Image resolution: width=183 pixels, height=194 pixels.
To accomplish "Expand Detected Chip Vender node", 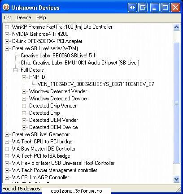I will pyautogui.click(x=24, y=106).
